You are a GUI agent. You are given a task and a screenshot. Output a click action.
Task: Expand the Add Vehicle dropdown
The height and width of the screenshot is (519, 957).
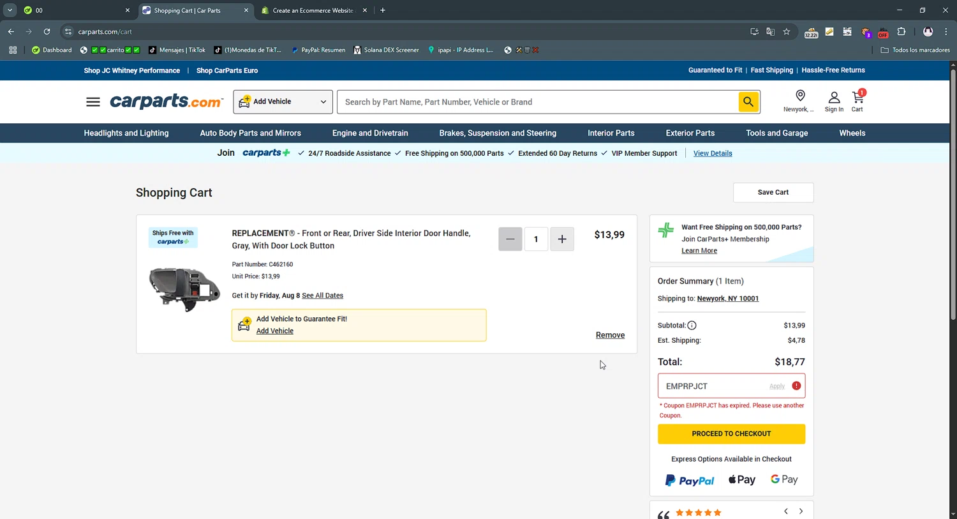coord(283,102)
